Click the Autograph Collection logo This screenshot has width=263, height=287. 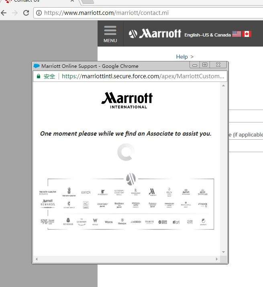point(119,192)
